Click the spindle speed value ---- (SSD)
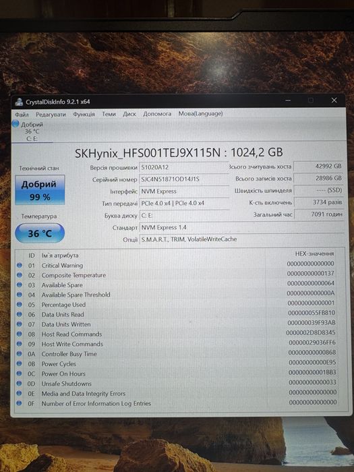354x472 pixels. [319, 190]
